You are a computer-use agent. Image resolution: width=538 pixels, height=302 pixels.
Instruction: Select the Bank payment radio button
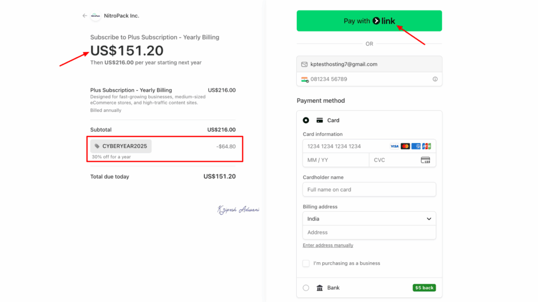click(306, 287)
